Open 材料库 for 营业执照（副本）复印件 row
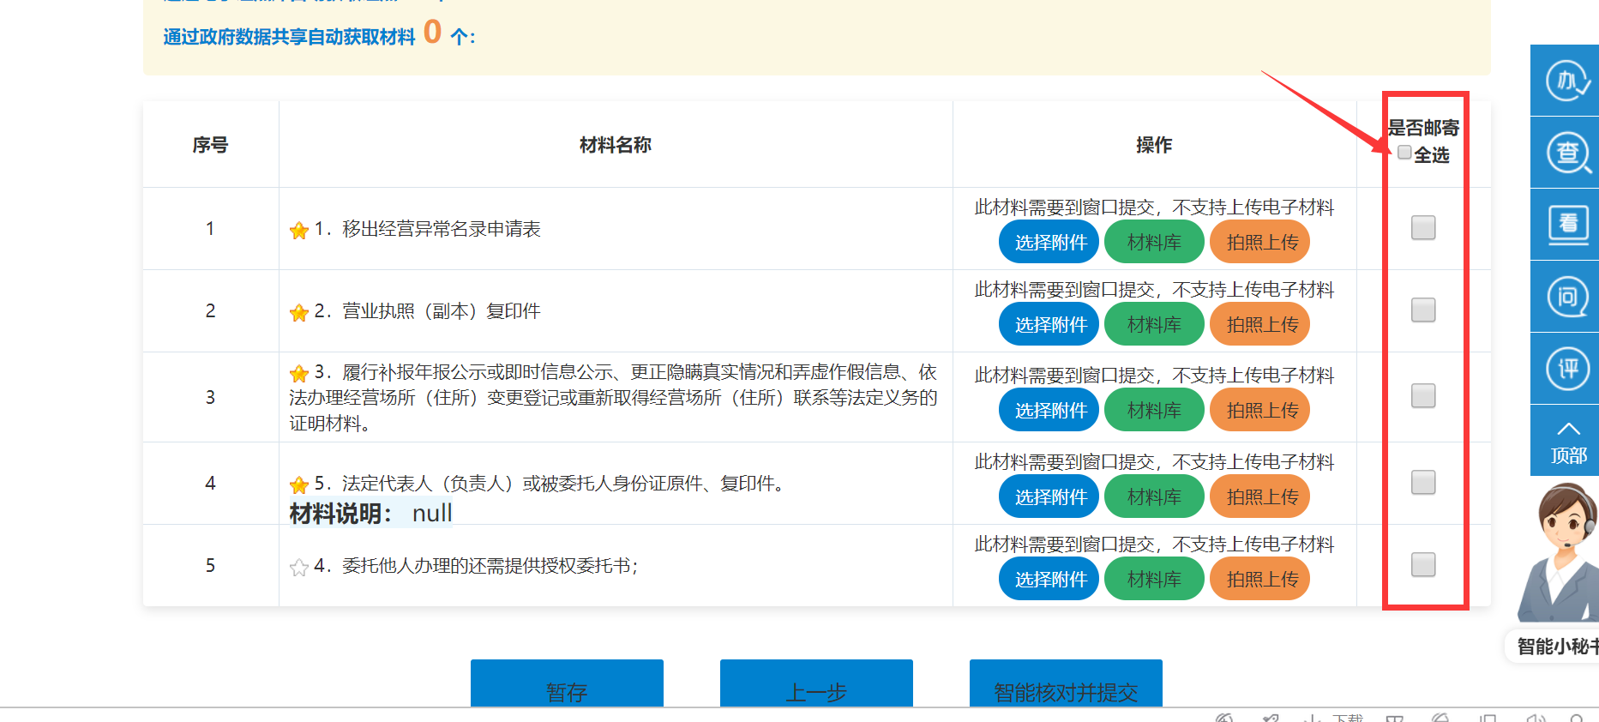The width and height of the screenshot is (1599, 722). (1154, 325)
